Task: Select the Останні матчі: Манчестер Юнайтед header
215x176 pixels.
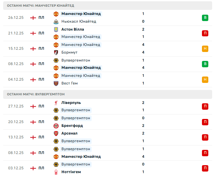Action: tap(40, 6)
